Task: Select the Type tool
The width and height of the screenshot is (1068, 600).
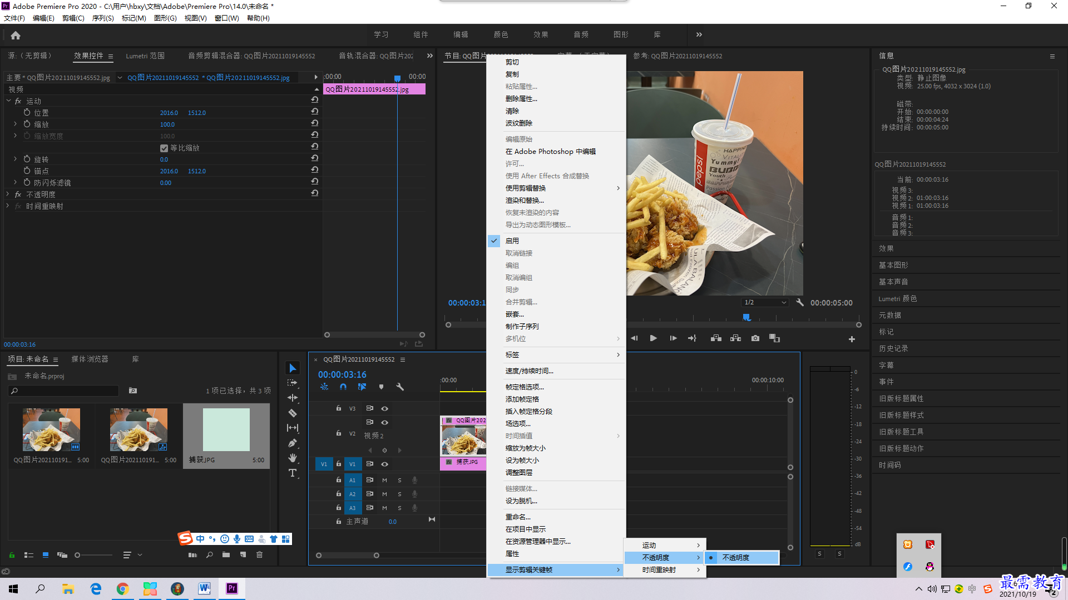Action: 293,473
